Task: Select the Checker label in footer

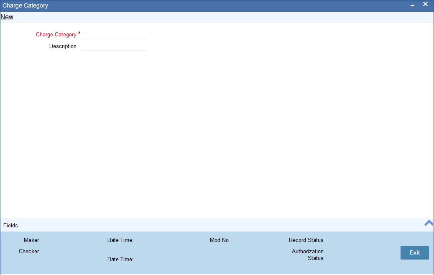Action: (29, 252)
